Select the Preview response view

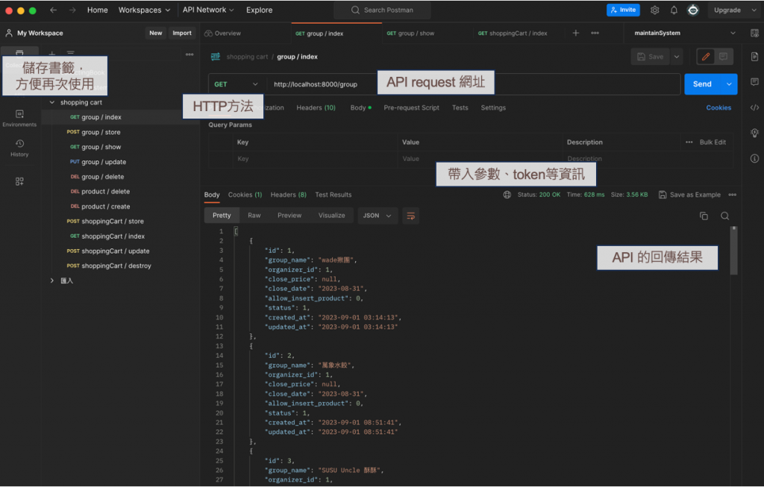(x=289, y=216)
